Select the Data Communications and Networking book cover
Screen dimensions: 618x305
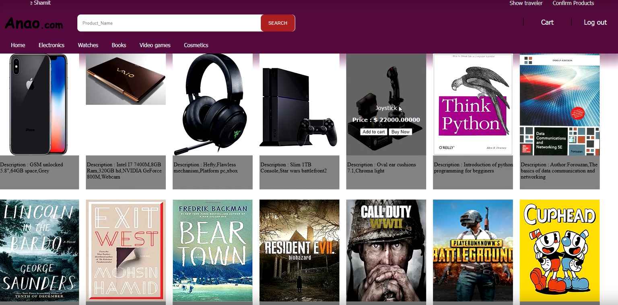click(560, 104)
